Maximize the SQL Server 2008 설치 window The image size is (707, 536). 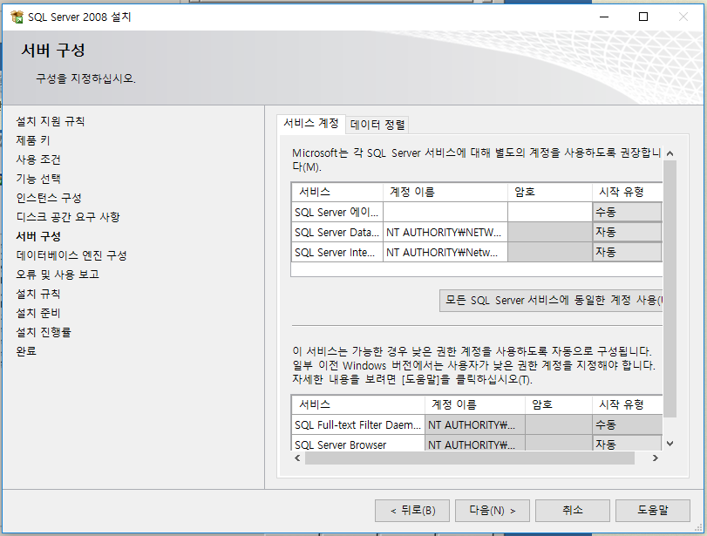(643, 17)
